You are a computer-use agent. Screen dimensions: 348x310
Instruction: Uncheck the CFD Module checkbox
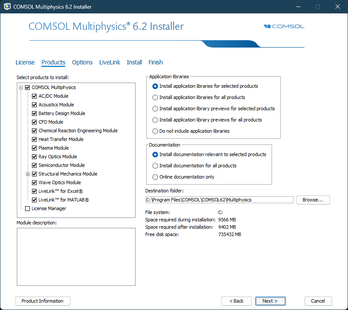coord(35,122)
